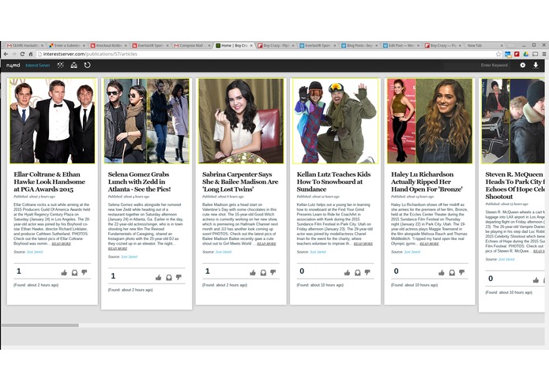Thumbs down the Selena Gomez article
This screenshot has width=549, height=390.
(179, 277)
